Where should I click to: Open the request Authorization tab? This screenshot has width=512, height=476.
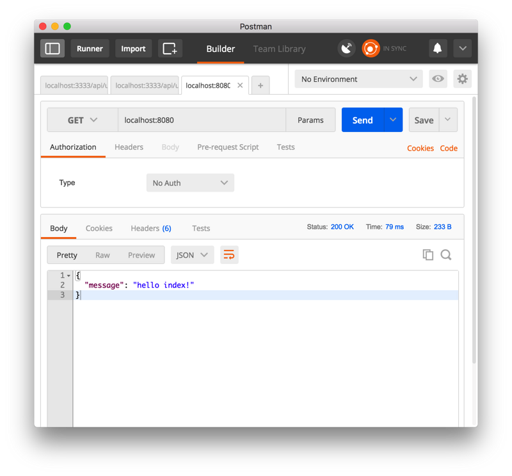73,147
